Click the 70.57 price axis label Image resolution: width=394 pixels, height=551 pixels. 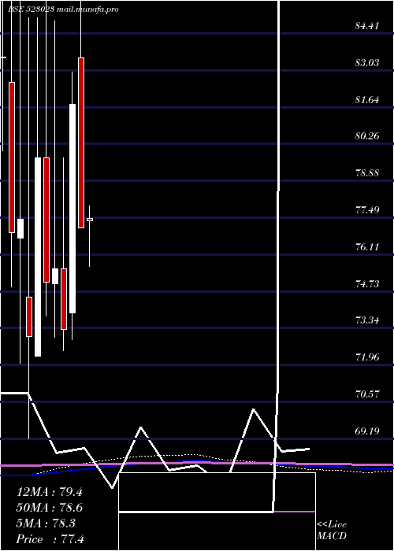click(x=367, y=394)
